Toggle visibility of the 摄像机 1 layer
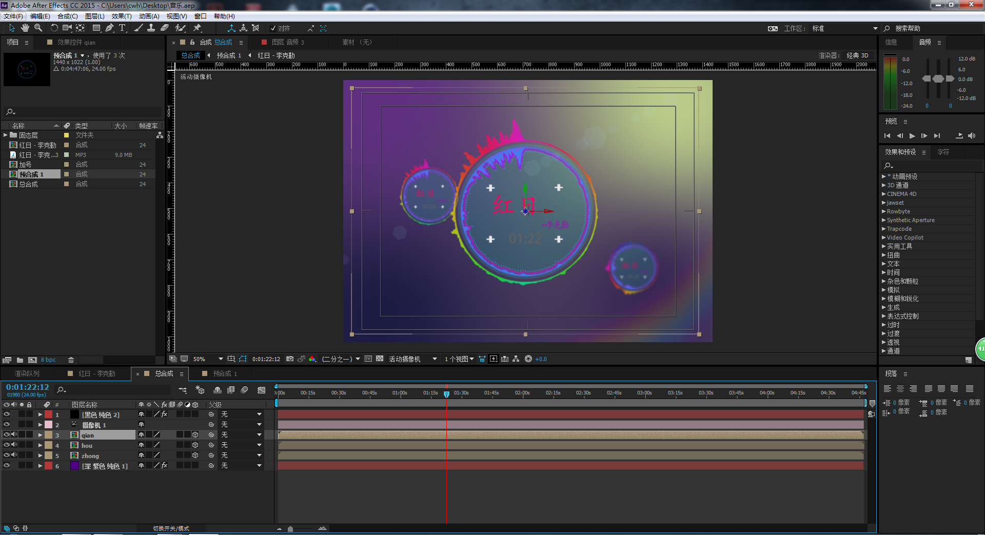Screen dimensions: 985x535 click(7, 425)
